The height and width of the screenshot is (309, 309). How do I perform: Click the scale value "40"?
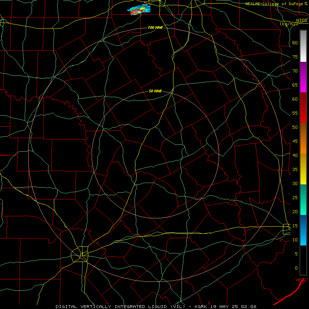[x=295, y=156]
